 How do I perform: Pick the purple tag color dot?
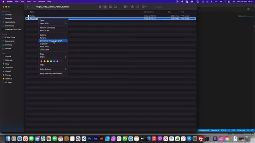point(57,61)
